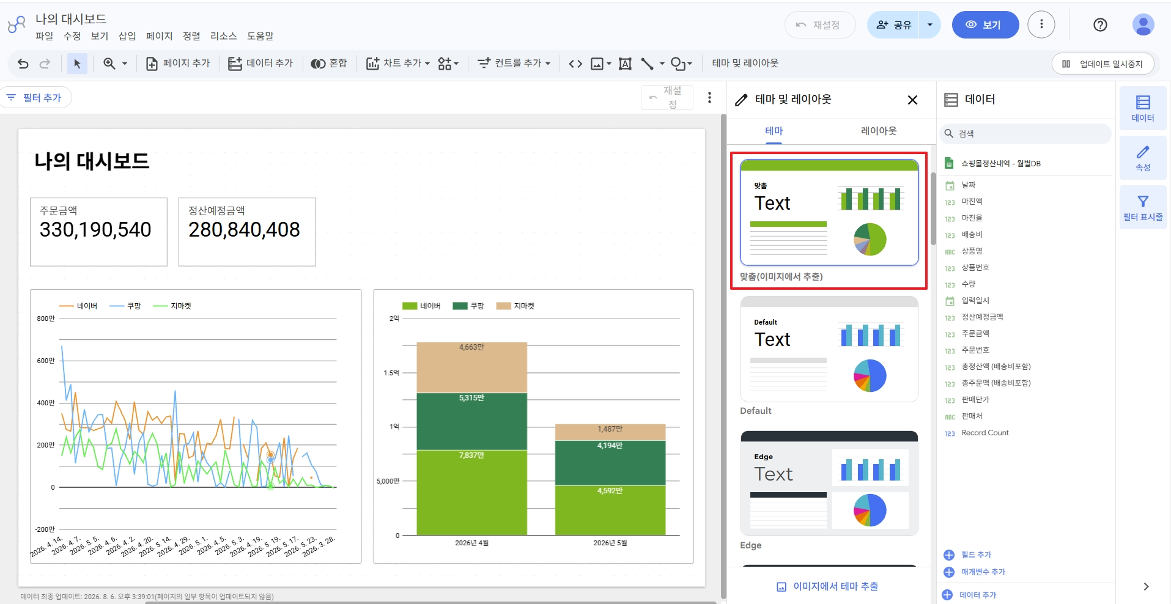This screenshot has width=1171, height=604.
Task: Open the community visualizations dropdown arrow
Action: pyautogui.click(x=456, y=64)
